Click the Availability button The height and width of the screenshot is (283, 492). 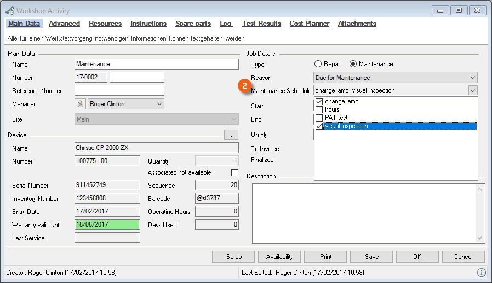279,257
